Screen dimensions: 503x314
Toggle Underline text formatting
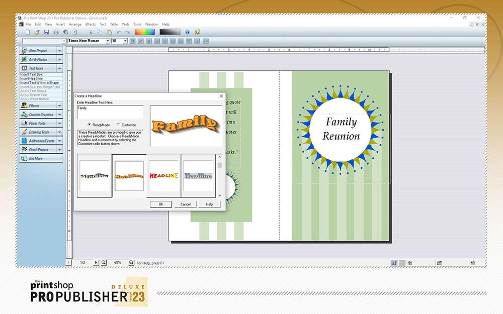point(149,41)
